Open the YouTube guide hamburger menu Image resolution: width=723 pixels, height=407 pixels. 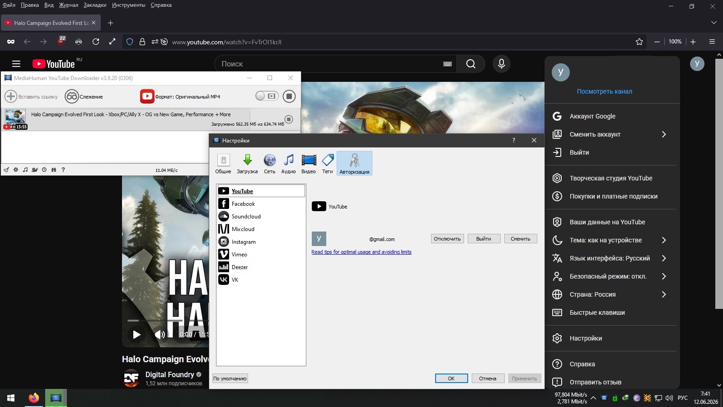point(16,64)
